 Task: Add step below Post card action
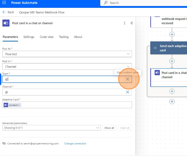pyautogui.click(x=172, y=91)
